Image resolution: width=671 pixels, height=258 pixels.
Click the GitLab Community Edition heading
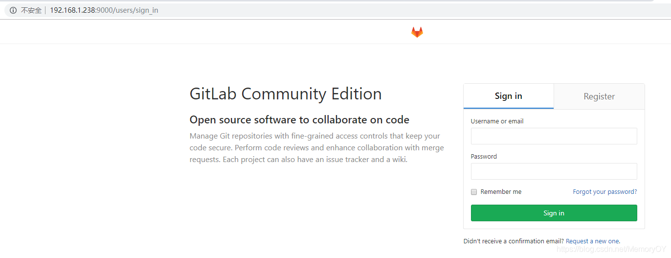tap(286, 94)
